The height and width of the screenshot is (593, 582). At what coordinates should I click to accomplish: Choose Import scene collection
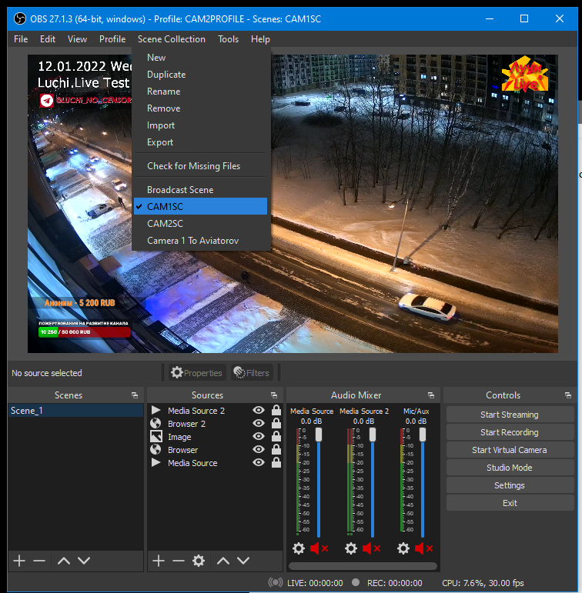tap(200, 125)
